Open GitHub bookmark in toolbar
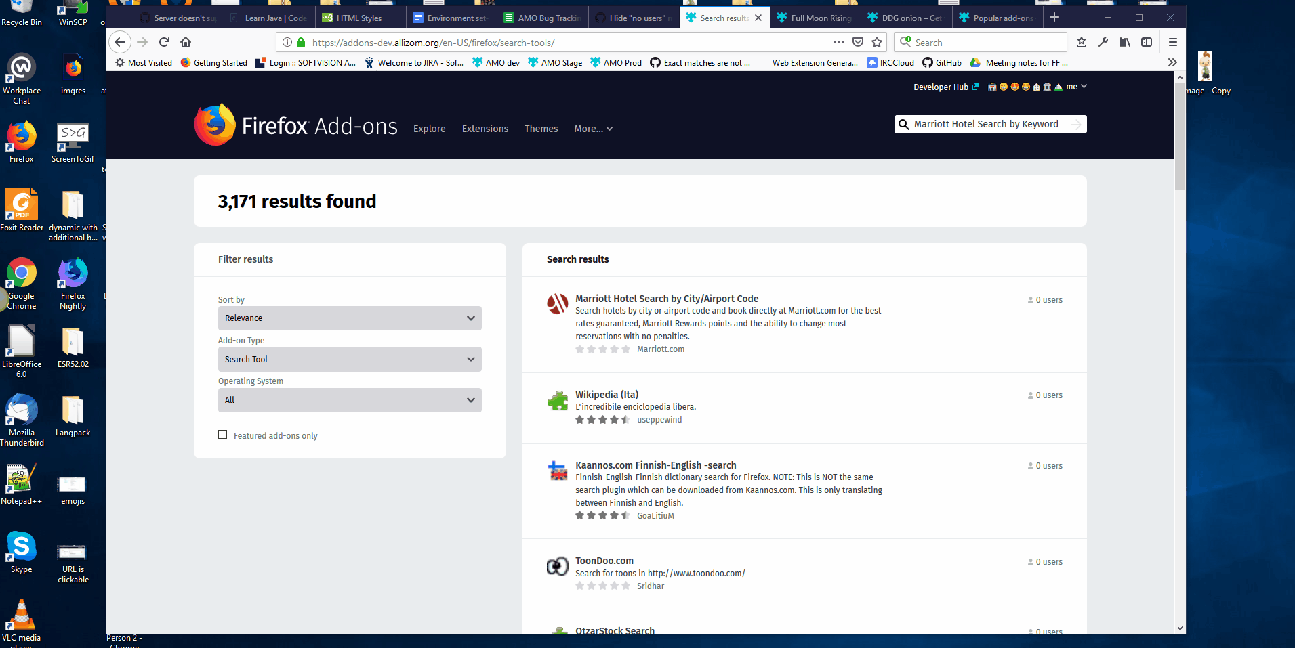 (942, 62)
